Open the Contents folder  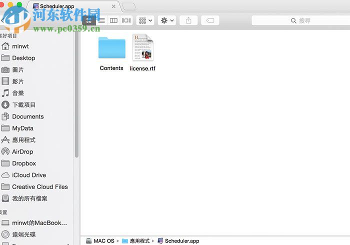112,47
